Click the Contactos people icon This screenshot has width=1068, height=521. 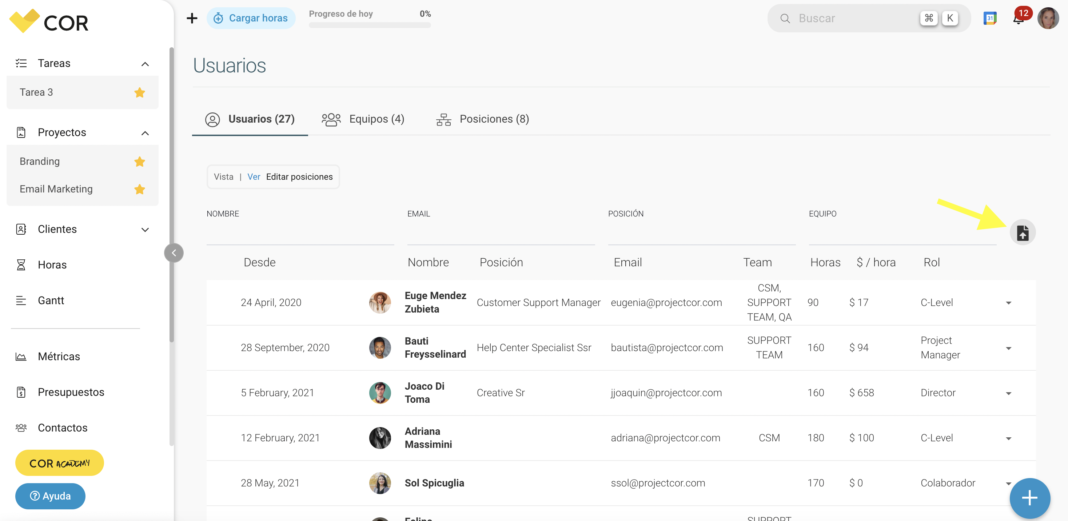(21, 427)
